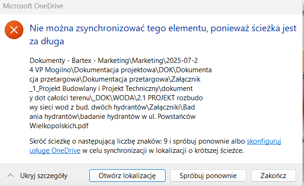Click the red error X icon
This screenshot has height=186, width=304.
14,30
